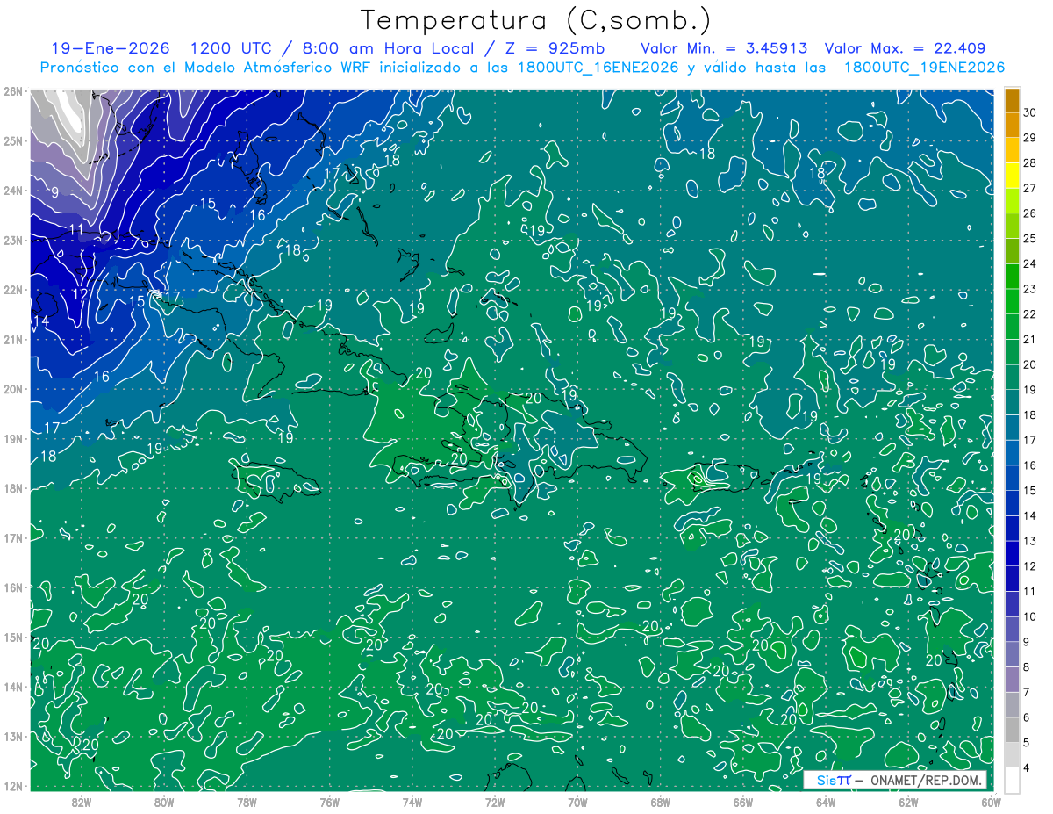Click the dark blue swatch between 12 and 13
This screenshot has height=814, width=1053.
coord(1012,553)
